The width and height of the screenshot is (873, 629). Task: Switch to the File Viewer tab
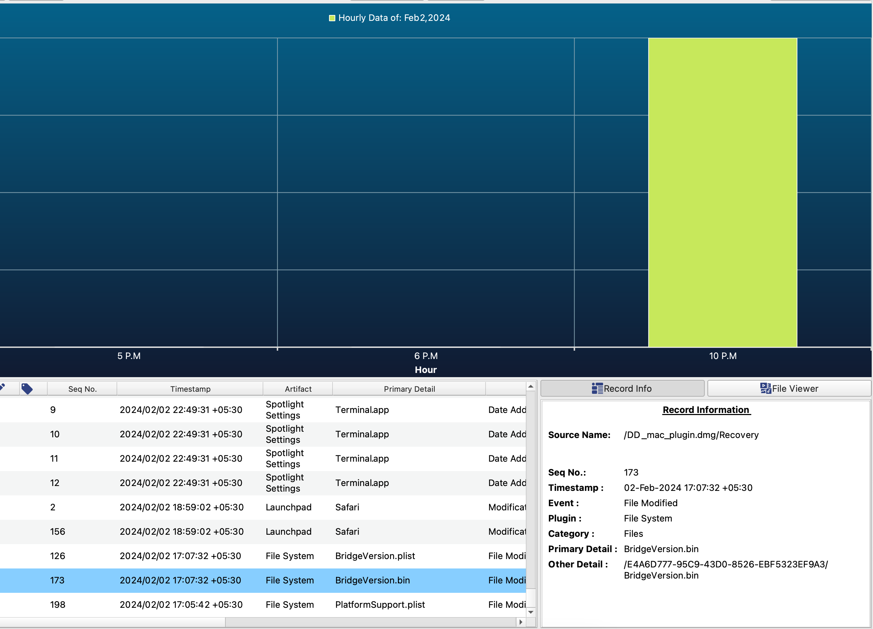(x=789, y=388)
